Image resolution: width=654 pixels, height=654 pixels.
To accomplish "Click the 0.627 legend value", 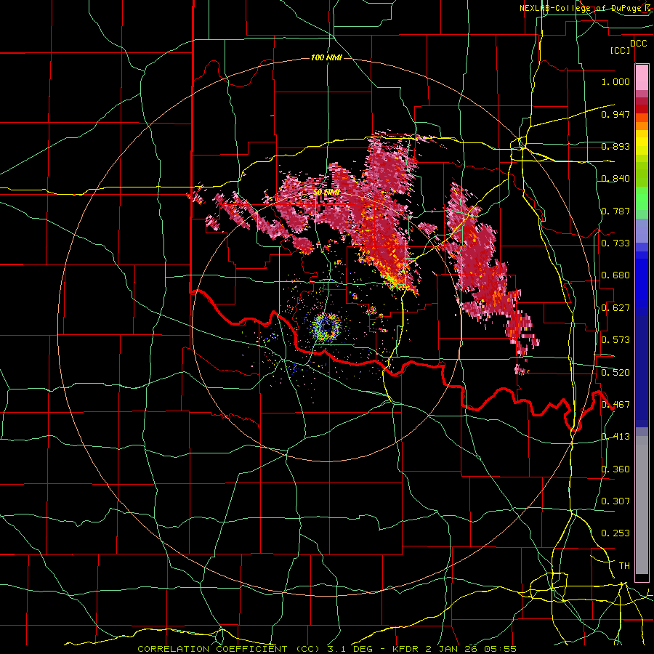I will pyautogui.click(x=615, y=308).
